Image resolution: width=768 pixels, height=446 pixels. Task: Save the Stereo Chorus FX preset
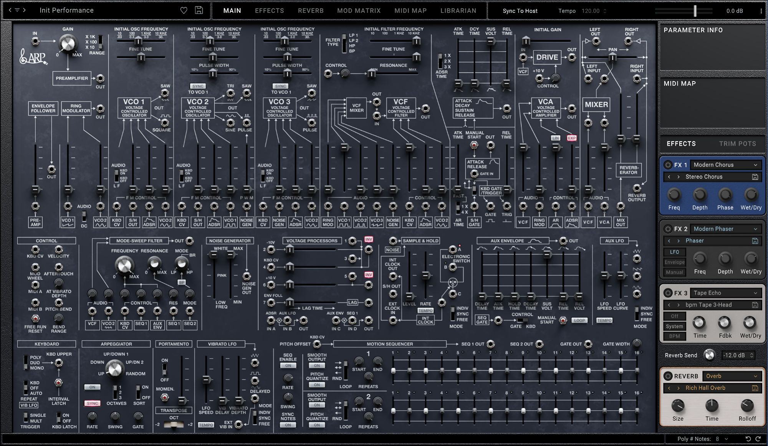pyautogui.click(x=755, y=177)
